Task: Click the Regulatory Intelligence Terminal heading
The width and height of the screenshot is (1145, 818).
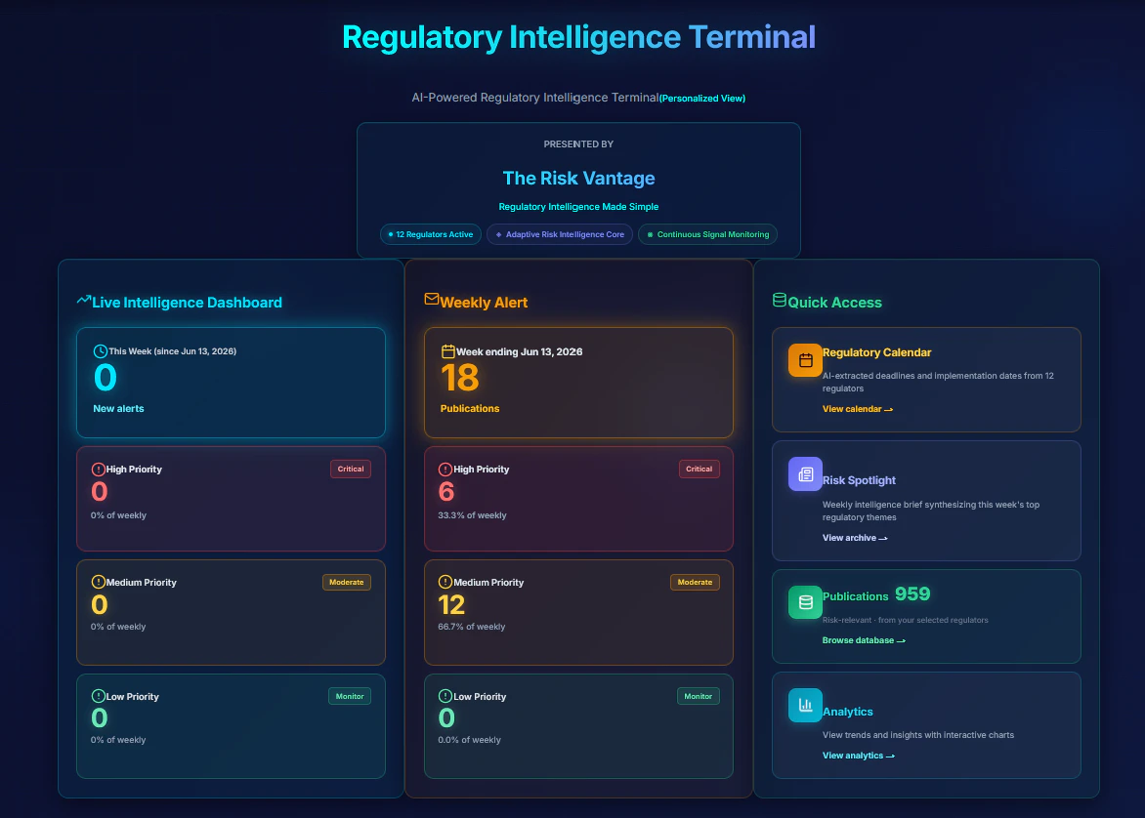Action: point(578,37)
